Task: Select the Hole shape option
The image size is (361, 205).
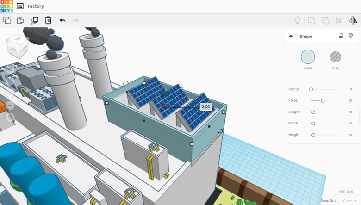Action: pyautogui.click(x=336, y=57)
